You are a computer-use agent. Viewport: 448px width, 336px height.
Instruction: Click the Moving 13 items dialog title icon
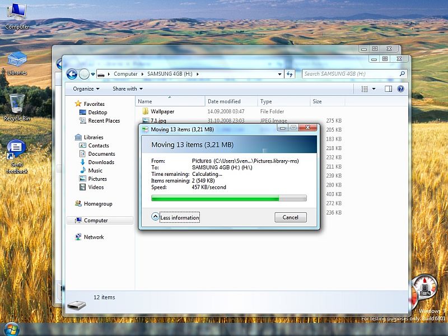(x=146, y=129)
